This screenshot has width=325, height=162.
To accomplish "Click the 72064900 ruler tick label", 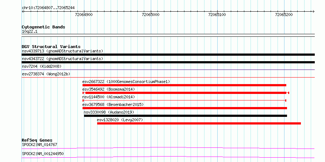I will pyautogui.click(x=84, y=15).
